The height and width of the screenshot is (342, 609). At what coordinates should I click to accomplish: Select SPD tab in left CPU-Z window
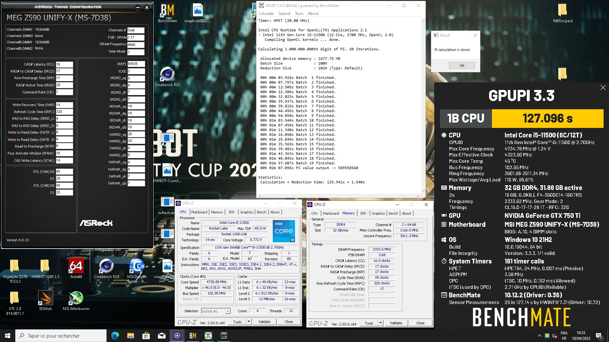[x=232, y=212]
